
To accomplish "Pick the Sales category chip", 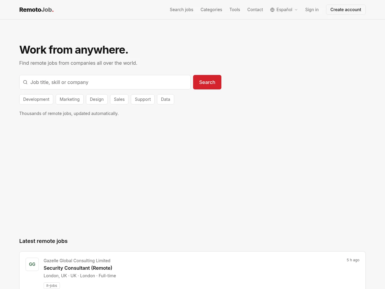I will click(x=119, y=99).
